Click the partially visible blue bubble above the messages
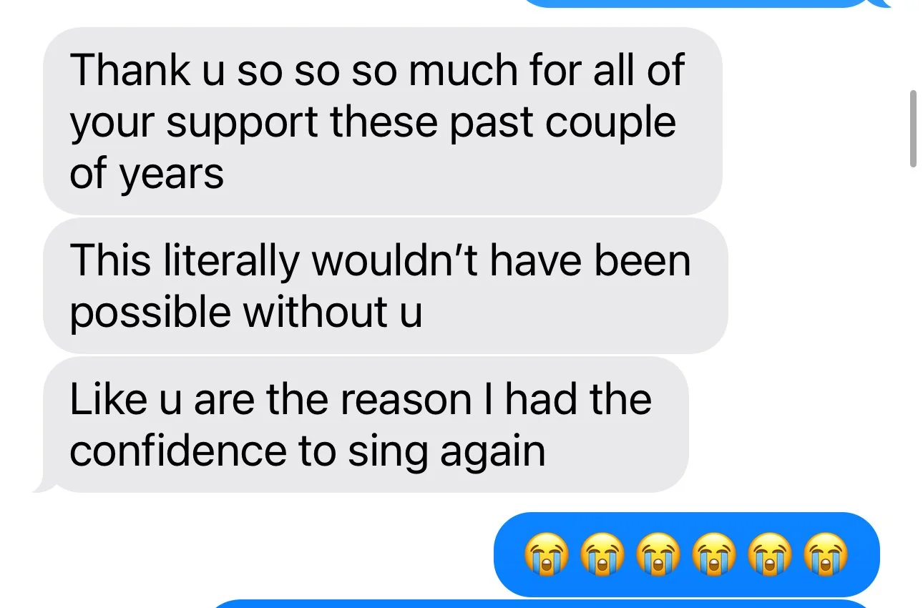 [x=705, y=4]
